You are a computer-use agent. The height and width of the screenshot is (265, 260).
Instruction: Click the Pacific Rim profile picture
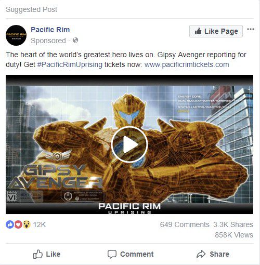pos(16,35)
